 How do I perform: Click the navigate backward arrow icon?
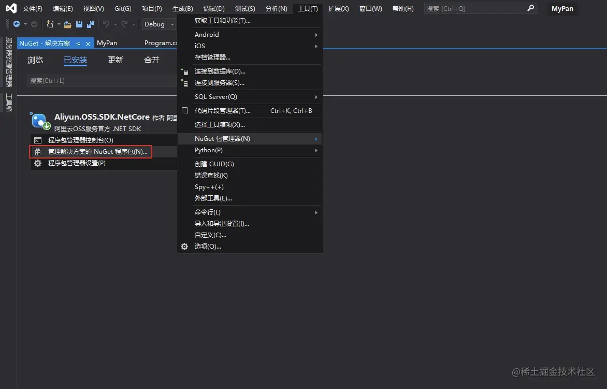[16, 24]
